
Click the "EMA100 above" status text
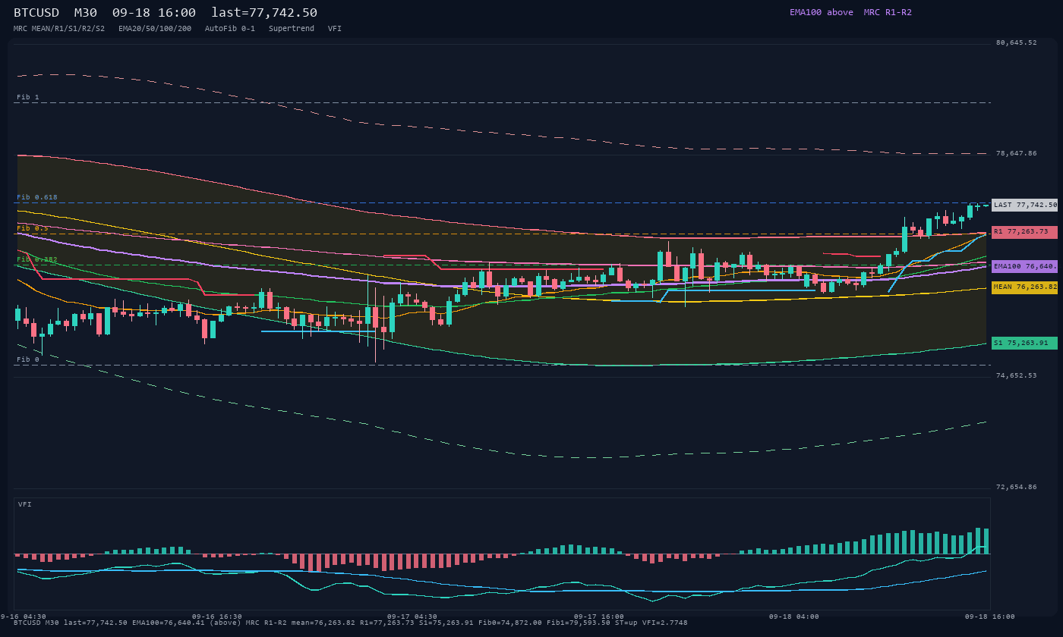(x=822, y=12)
